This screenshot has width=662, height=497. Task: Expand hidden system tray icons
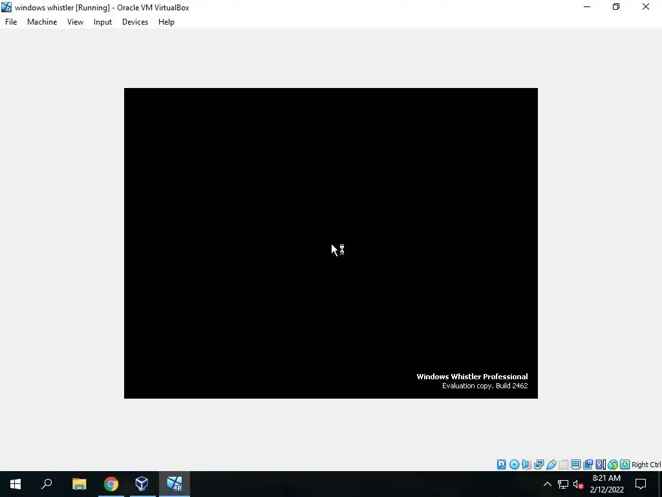coord(547,484)
